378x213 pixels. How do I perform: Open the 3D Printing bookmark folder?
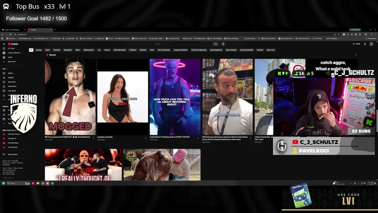(317, 38)
